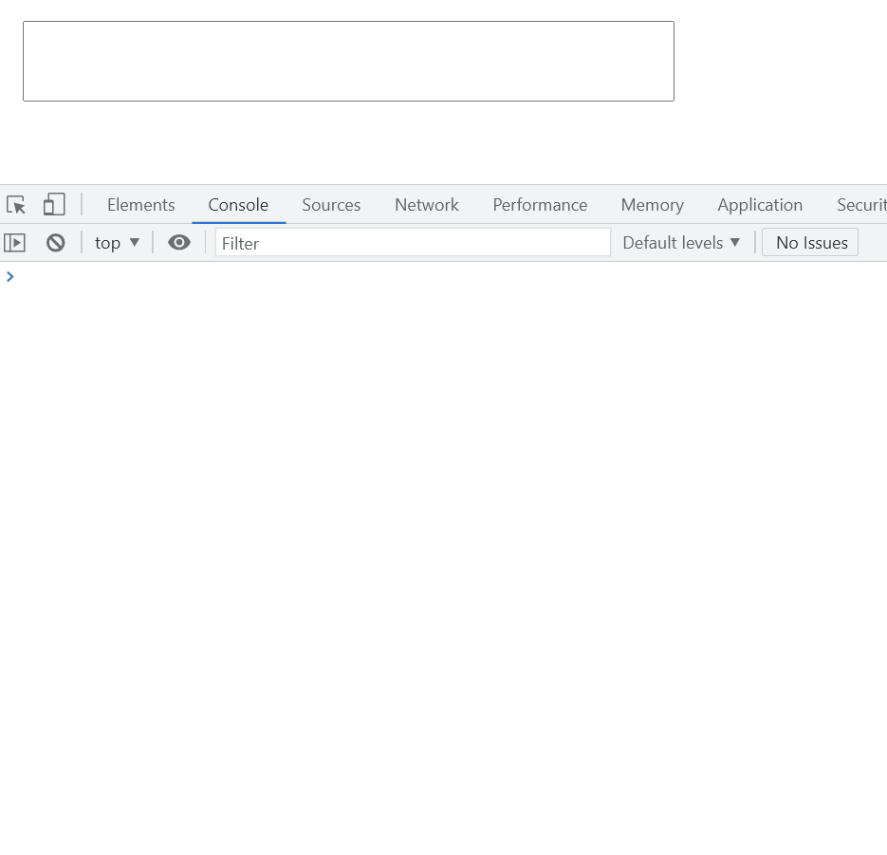Select the Application tab

coord(760,205)
